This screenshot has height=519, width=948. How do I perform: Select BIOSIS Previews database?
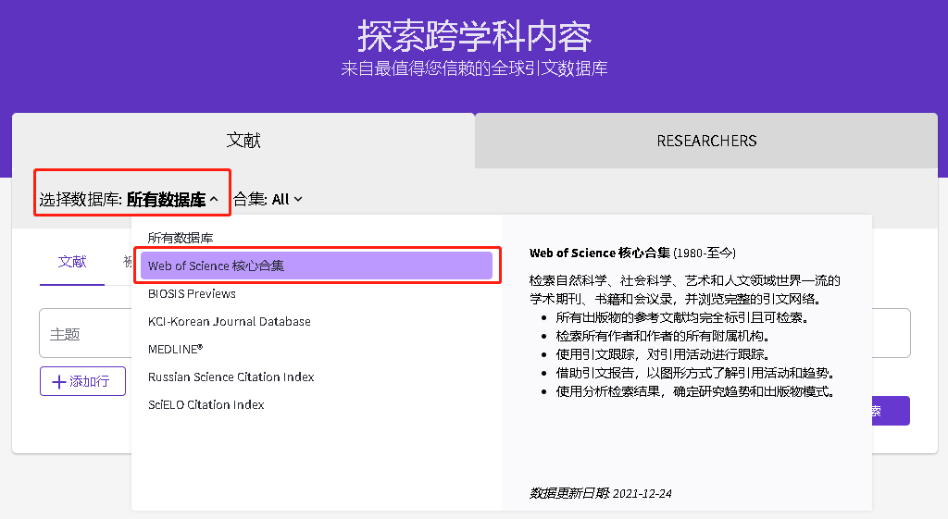pyautogui.click(x=192, y=293)
